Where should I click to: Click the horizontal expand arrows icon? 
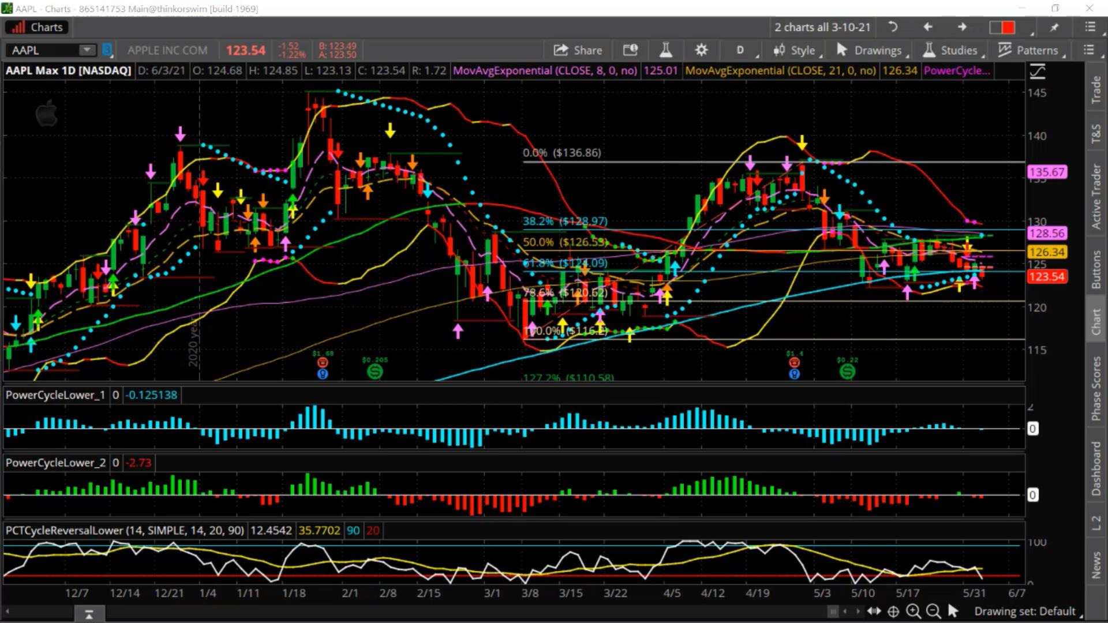(x=874, y=611)
